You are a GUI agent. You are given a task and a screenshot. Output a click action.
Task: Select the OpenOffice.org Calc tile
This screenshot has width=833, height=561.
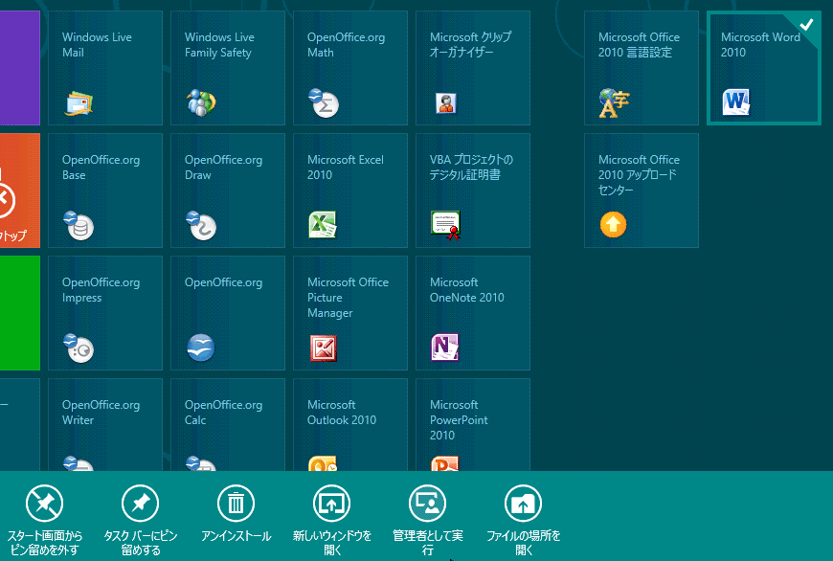click(x=228, y=424)
